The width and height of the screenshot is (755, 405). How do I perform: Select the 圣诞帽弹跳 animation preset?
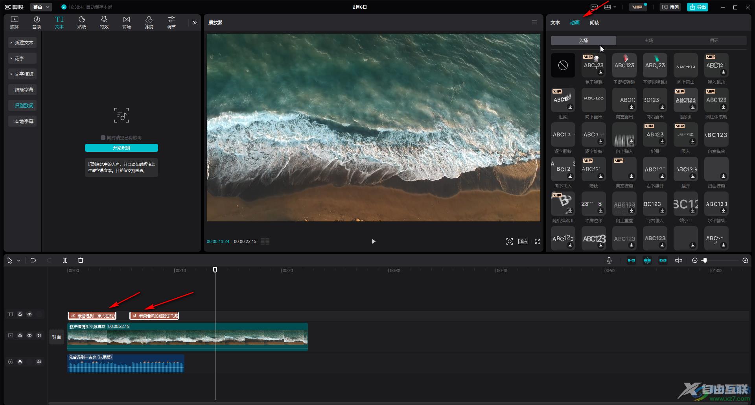coord(624,65)
